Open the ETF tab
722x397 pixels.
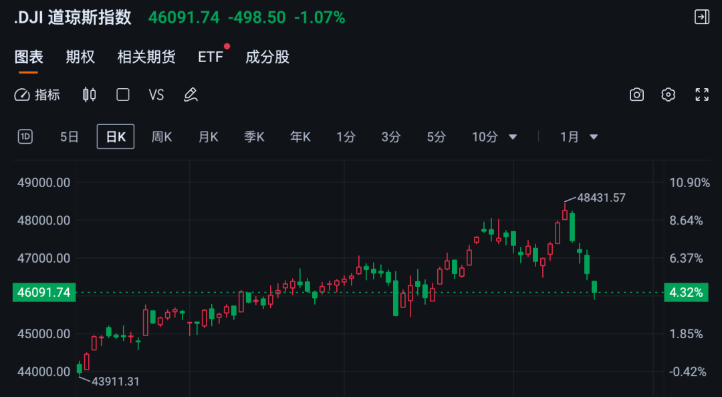(210, 57)
